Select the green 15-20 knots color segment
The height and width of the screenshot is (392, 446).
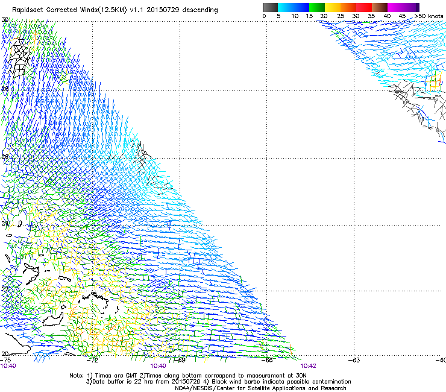(317, 7)
